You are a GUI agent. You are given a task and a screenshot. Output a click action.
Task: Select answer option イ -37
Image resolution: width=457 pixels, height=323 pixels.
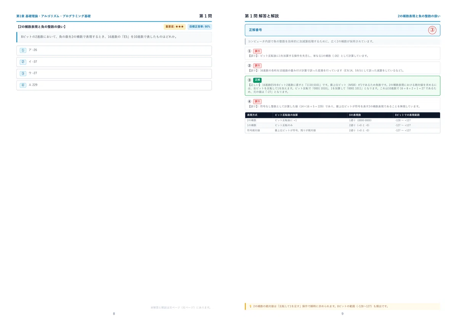click(x=114, y=62)
